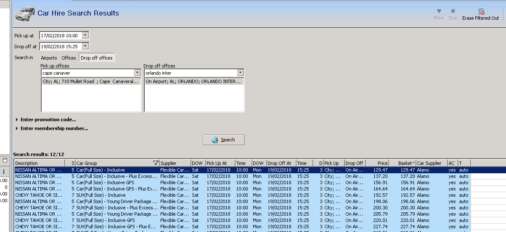Sort by the Car Supplier column header
This screenshot has width=506, height=232.
pos(432,163)
